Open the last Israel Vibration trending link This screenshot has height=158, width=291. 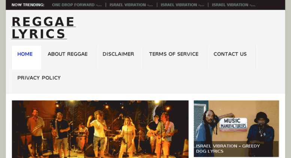(234, 5)
